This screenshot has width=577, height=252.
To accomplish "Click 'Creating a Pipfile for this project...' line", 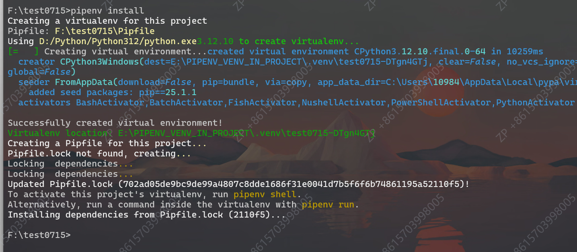I will tap(107, 144).
